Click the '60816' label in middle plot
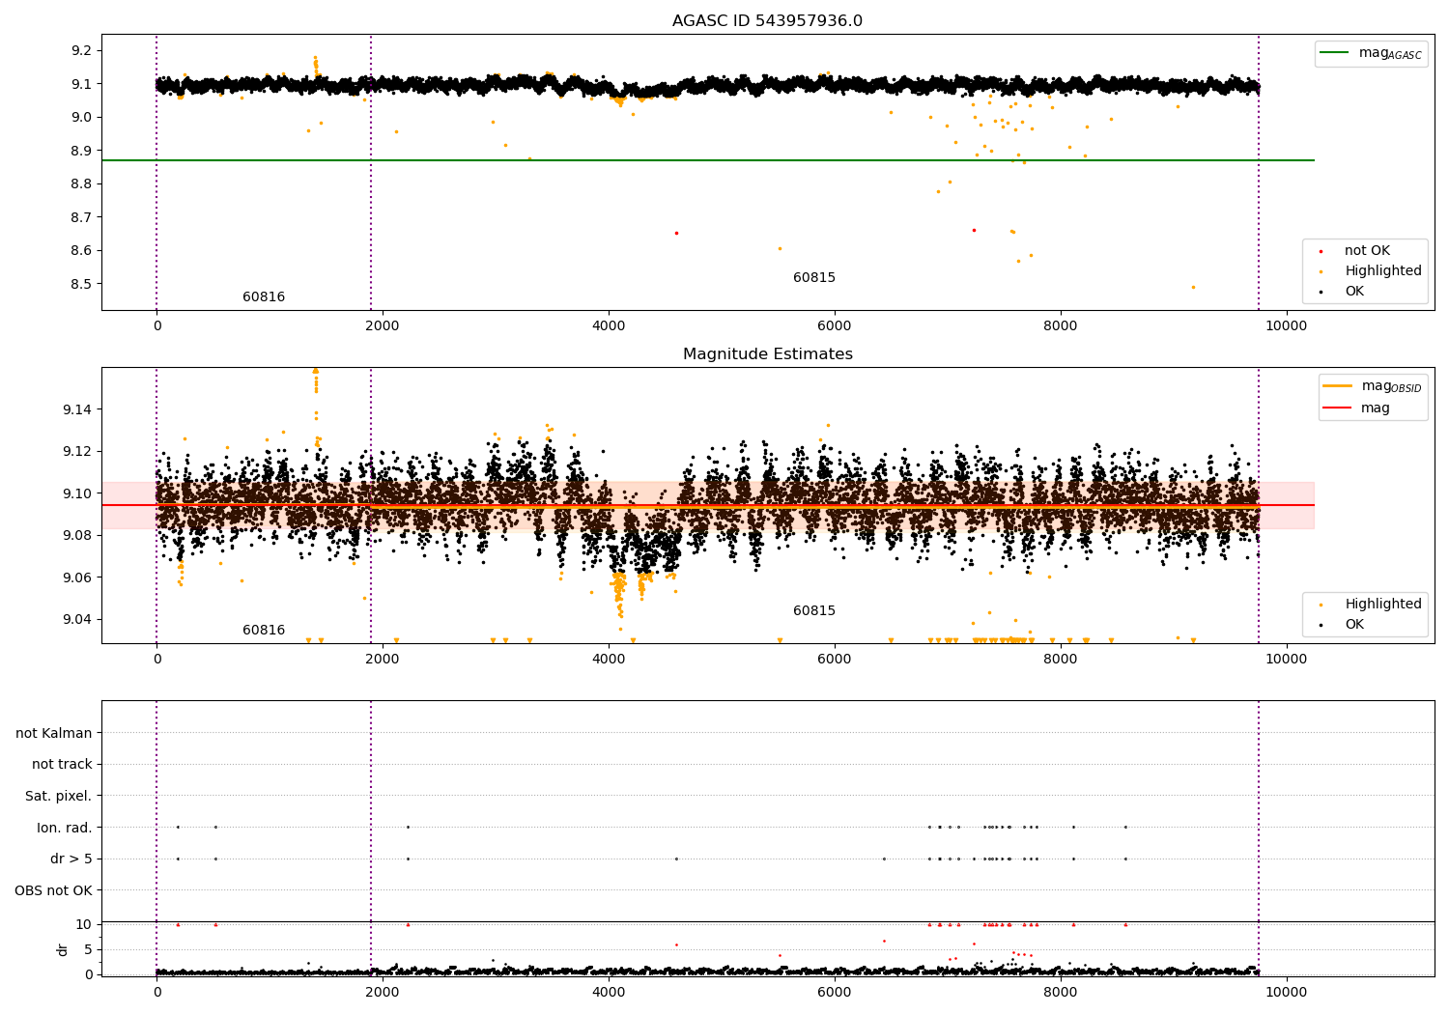Screen dimensions: 1449x1014 click(264, 631)
